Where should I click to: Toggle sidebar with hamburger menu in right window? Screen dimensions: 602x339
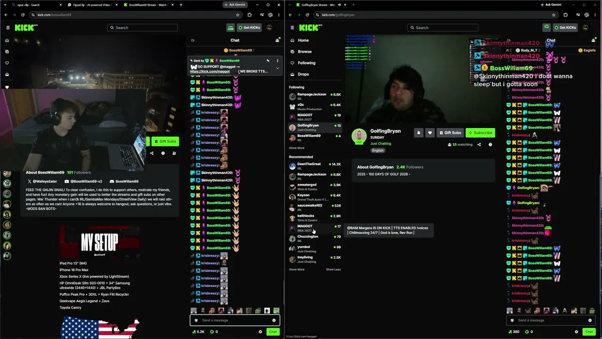point(292,28)
